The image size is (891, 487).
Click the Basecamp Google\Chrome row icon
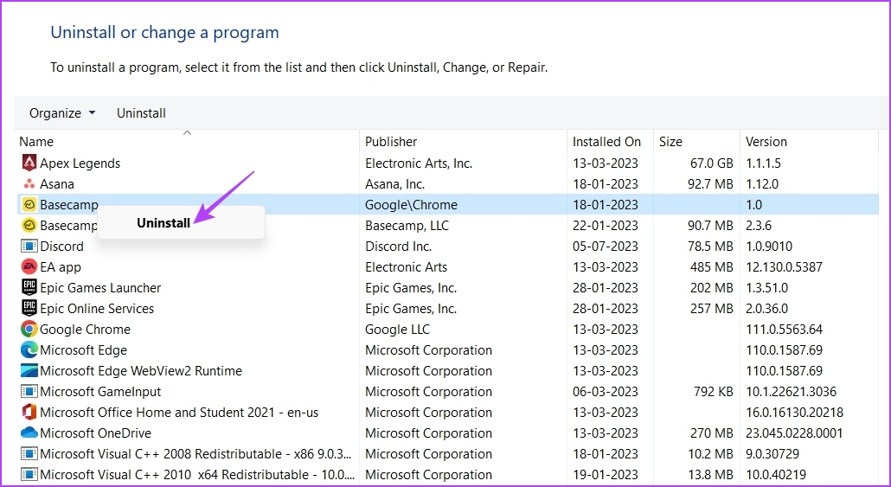point(29,204)
